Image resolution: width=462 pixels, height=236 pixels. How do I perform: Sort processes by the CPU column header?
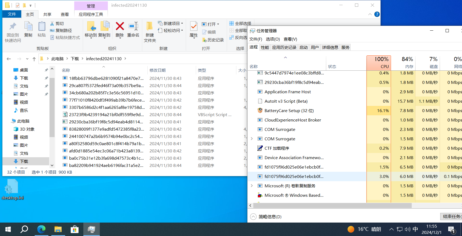379,63
